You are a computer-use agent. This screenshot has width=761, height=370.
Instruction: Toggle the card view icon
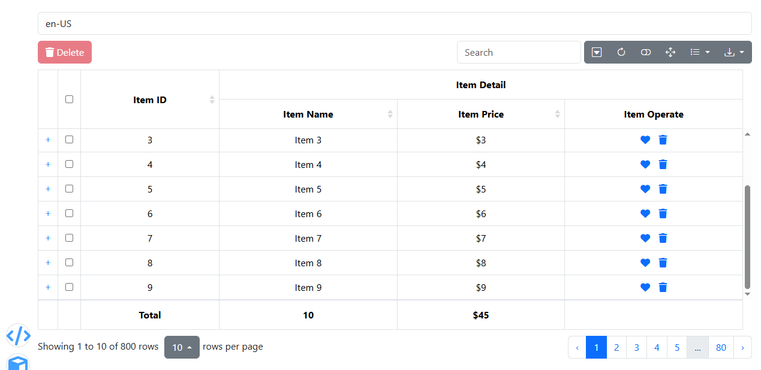pyautogui.click(x=646, y=52)
